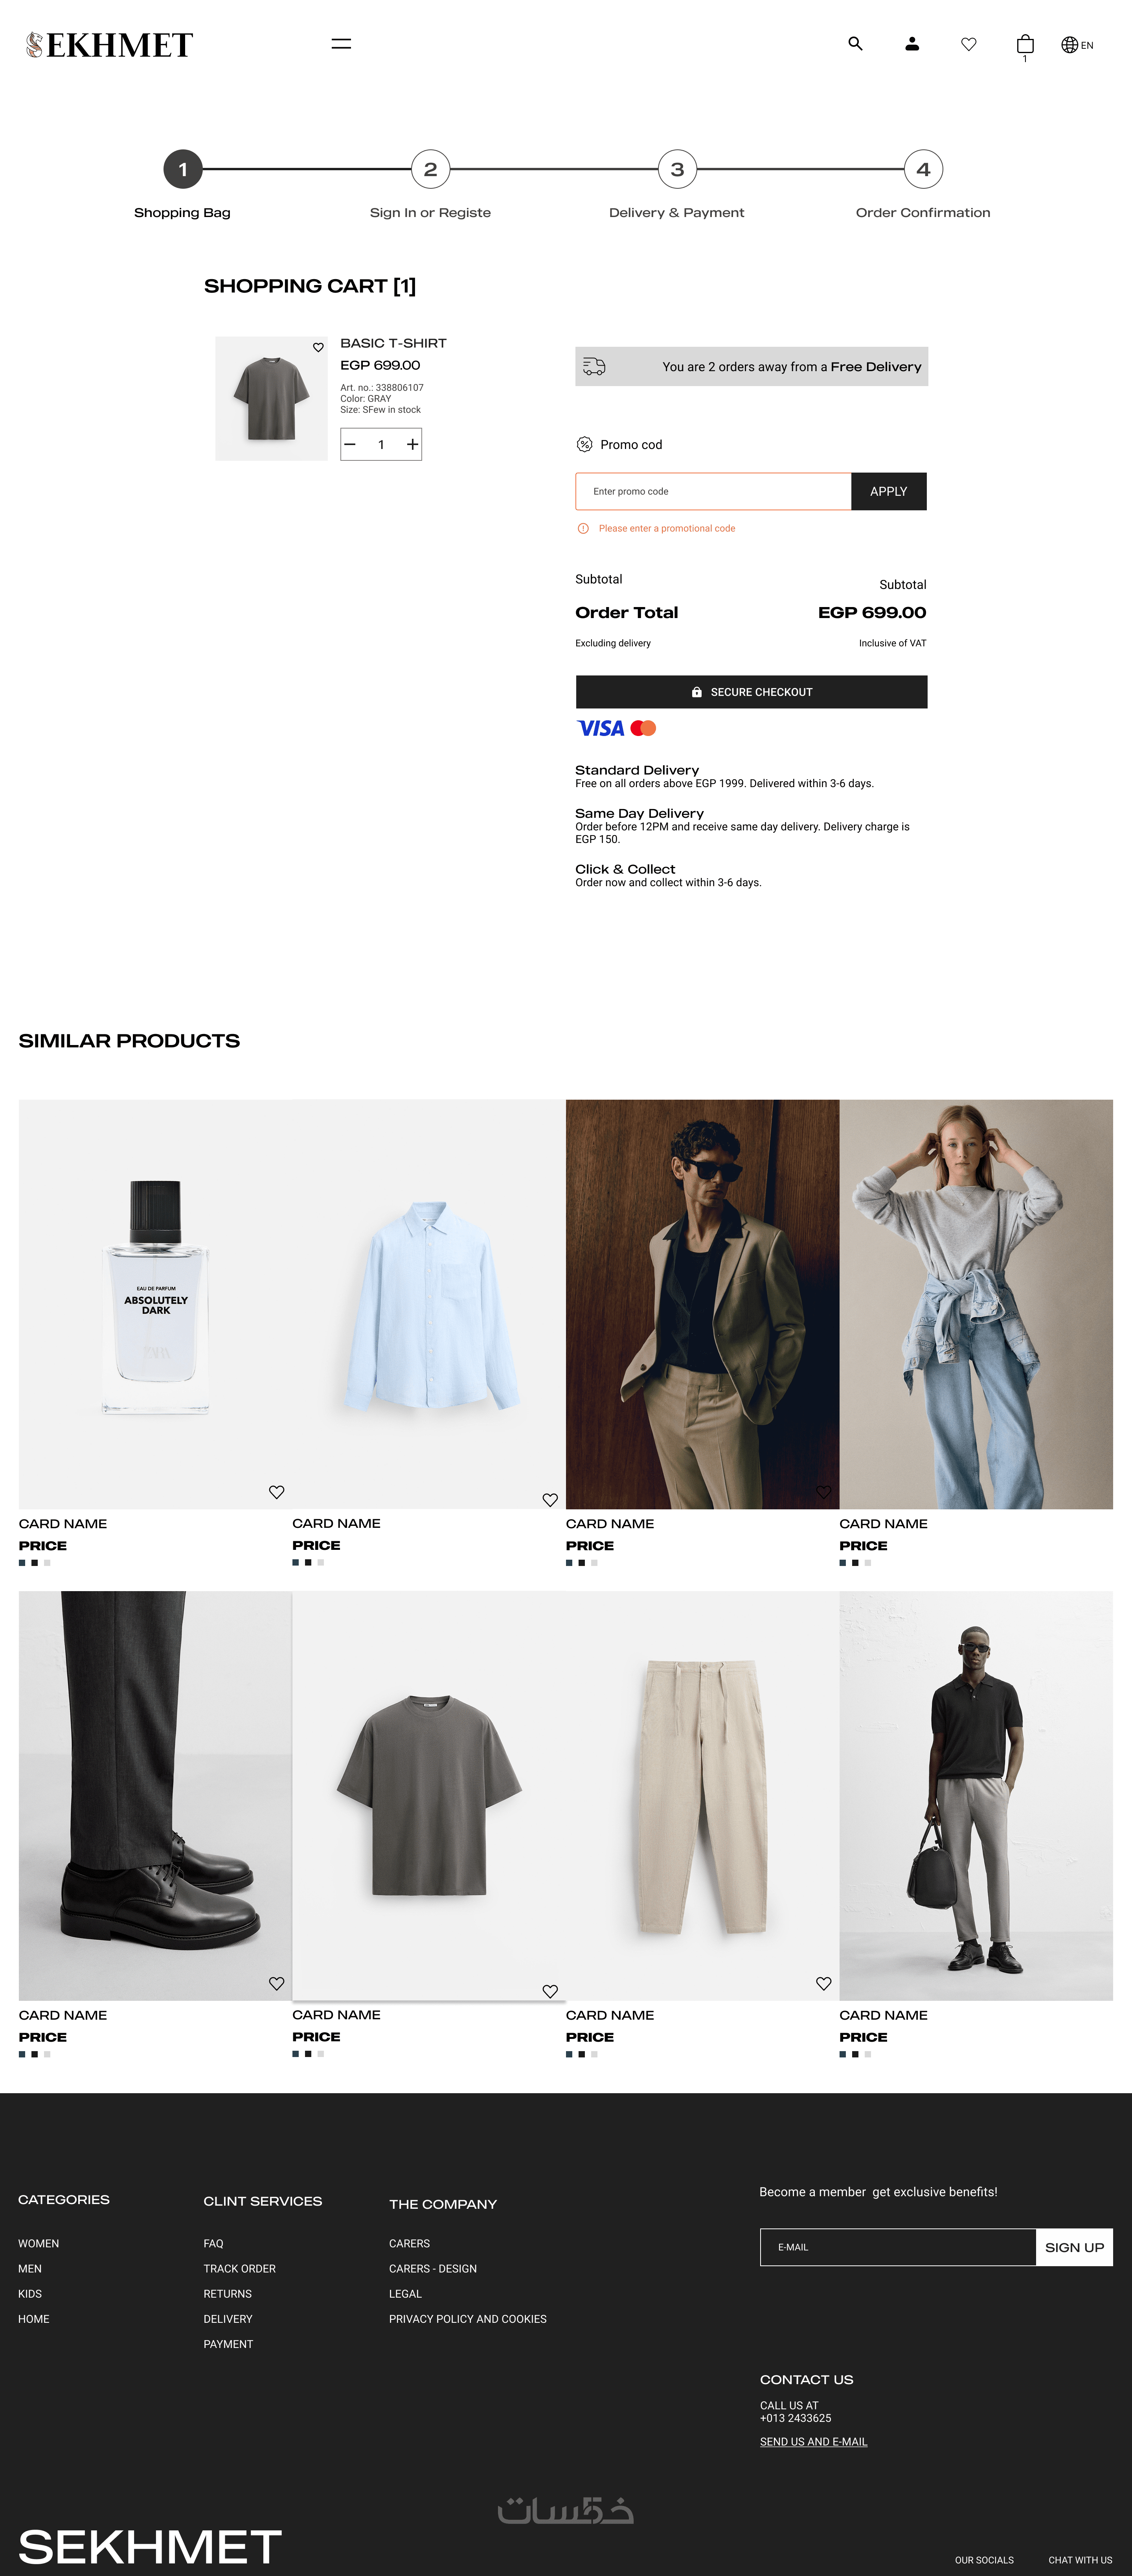Viewport: 1132px width, 2576px height.
Task: Open the hamburger menu icon
Action: 341,44
